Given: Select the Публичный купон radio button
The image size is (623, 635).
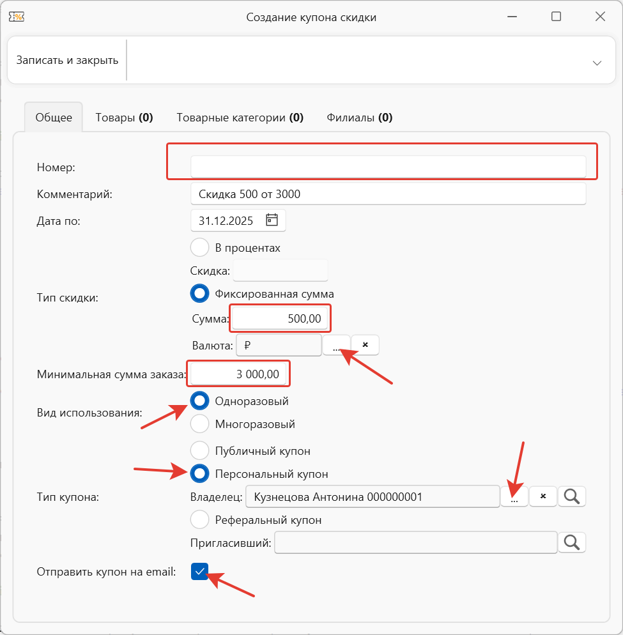Looking at the screenshot, I should tap(200, 450).
